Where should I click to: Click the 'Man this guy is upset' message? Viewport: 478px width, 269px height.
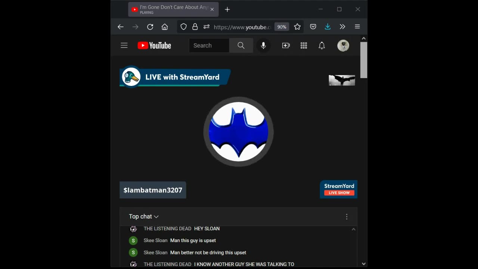point(193,241)
